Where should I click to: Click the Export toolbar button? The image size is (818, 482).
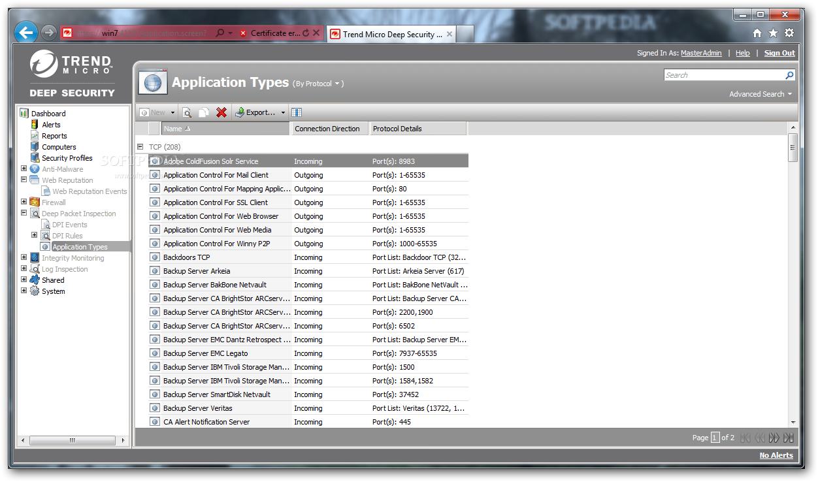(256, 112)
